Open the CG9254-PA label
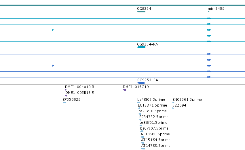The image size is (245, 150). (148, 80)
